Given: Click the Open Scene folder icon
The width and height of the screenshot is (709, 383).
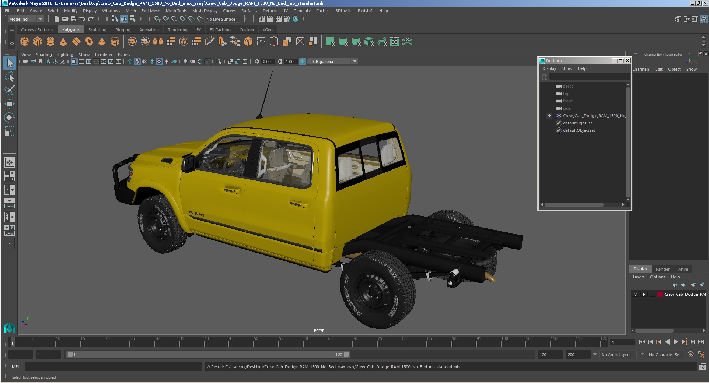Looking at the screenshot, I should coord(65,19).
